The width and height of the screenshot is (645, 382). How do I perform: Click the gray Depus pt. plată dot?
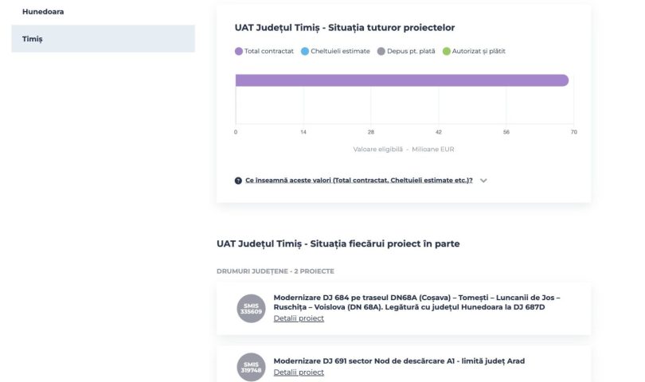[381, 51]
